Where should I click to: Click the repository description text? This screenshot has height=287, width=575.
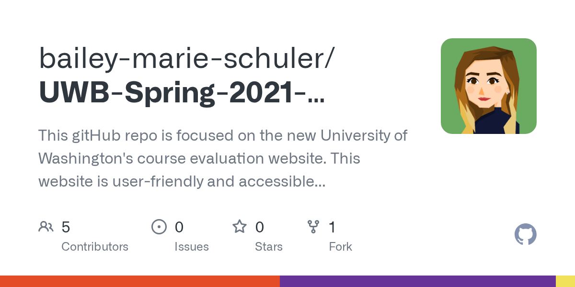(x=223, y=158)
